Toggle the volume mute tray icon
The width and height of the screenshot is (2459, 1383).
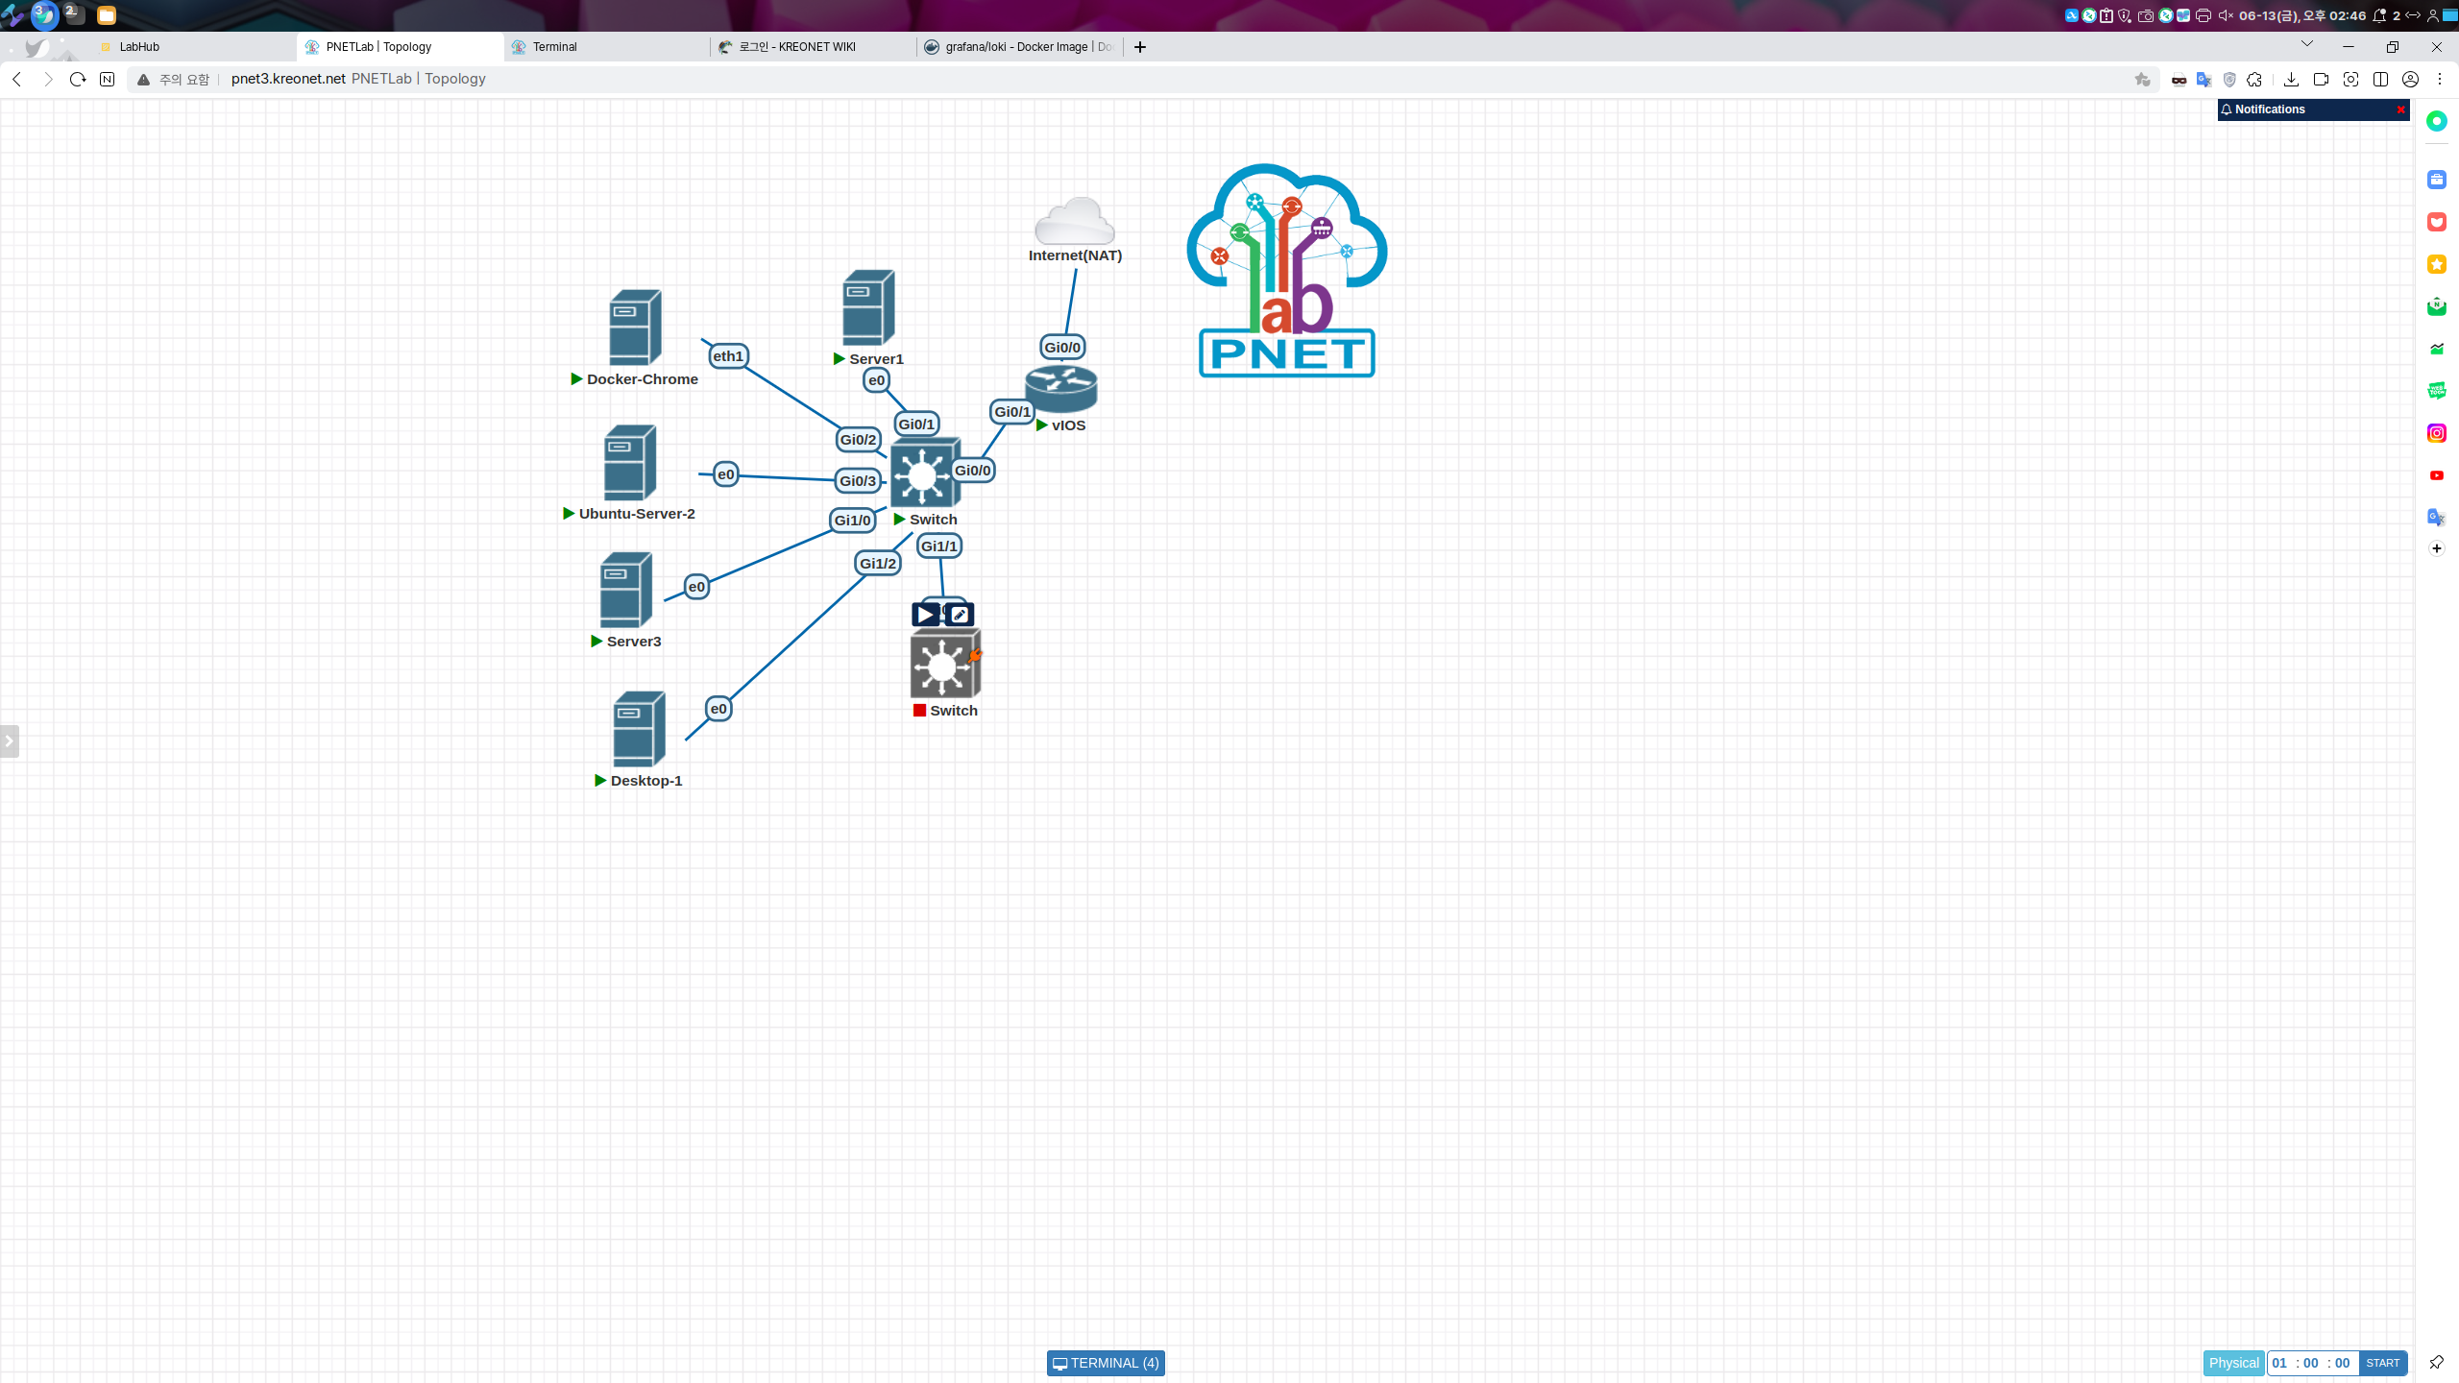[2225, 15]
